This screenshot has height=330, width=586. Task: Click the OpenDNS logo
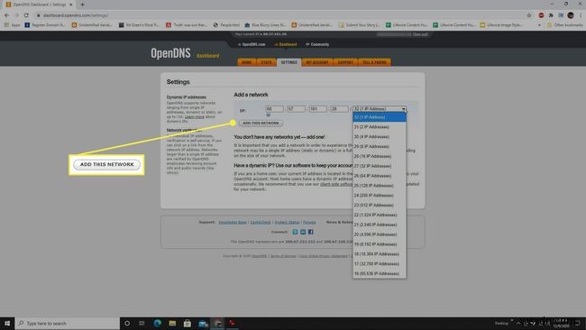click(x=170, y=53)
